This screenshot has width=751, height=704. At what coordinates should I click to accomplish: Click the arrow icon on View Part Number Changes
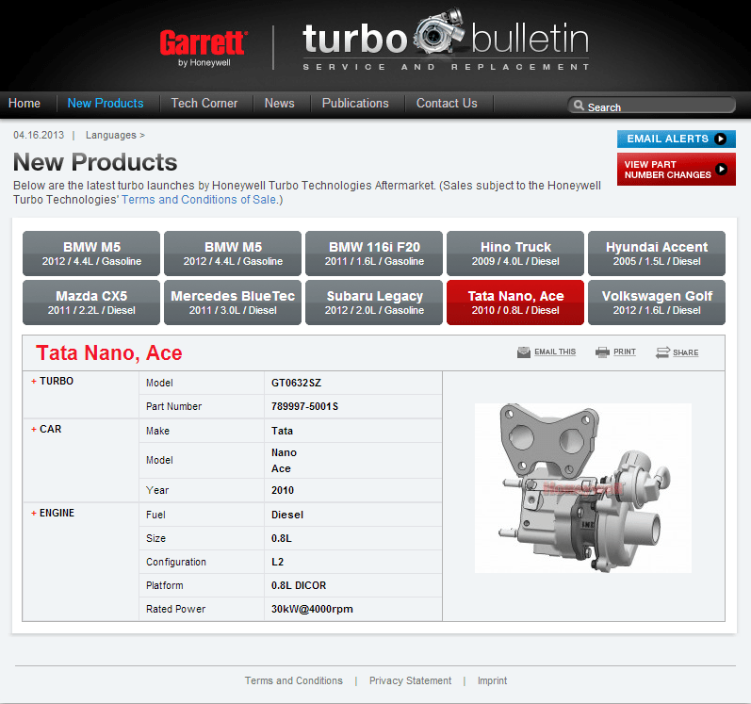tap(721, 169)
